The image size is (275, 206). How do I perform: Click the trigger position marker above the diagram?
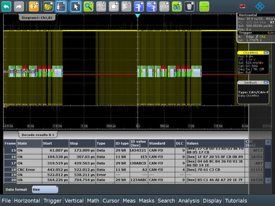138,15
